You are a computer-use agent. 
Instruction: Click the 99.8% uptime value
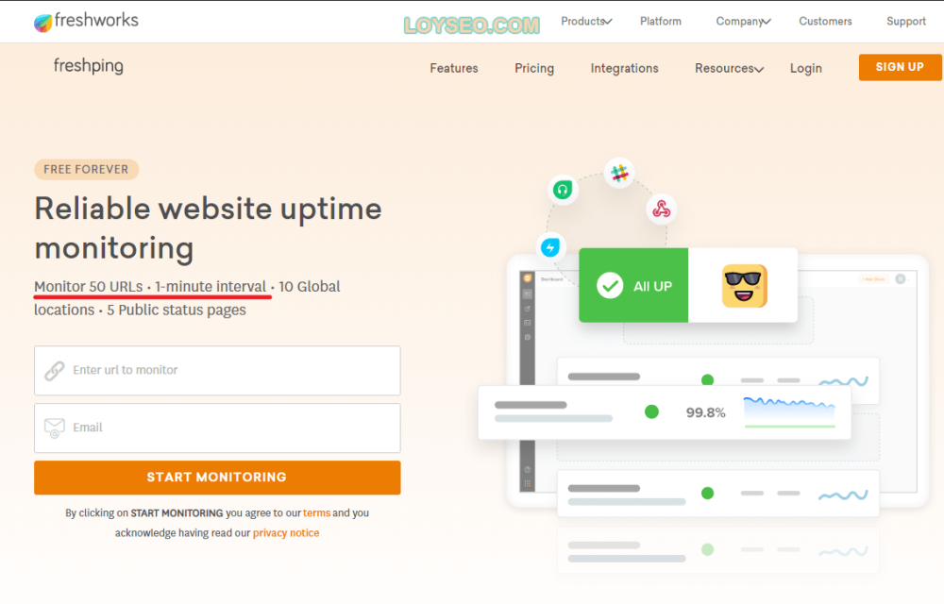[705, 412]
